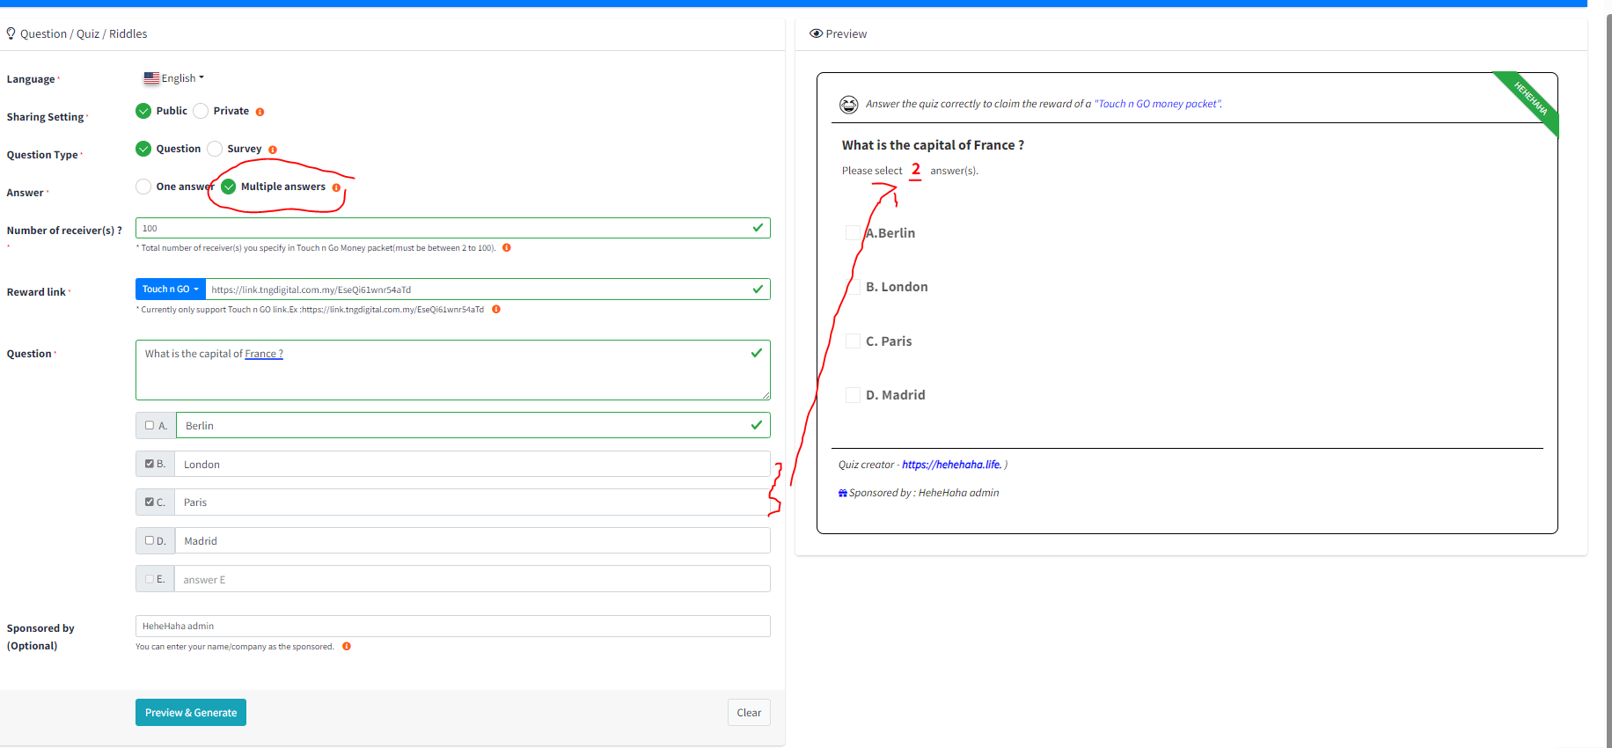Click info icon next to sponsor hint
The width and height of the screenshot is (1612, 748).
(347, 647)
